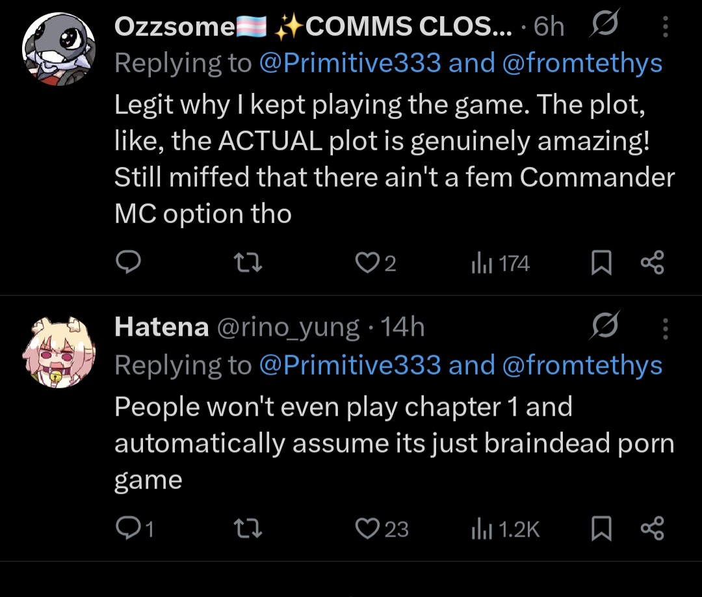This screenshot has height=597, width=702.
Task: Like Hatena's tweet with 23 likes
Action: [x=366, y=528]
